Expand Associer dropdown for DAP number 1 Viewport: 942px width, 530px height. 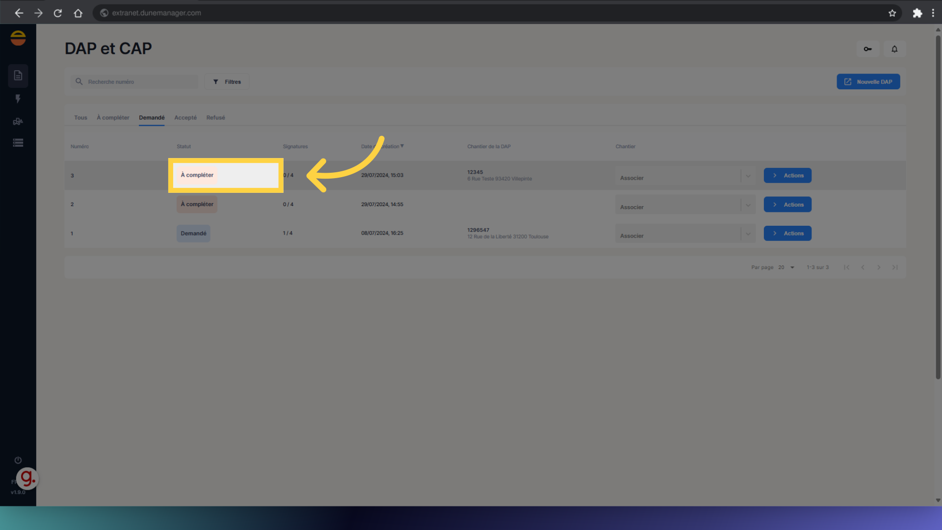click(x=748, y=234)
